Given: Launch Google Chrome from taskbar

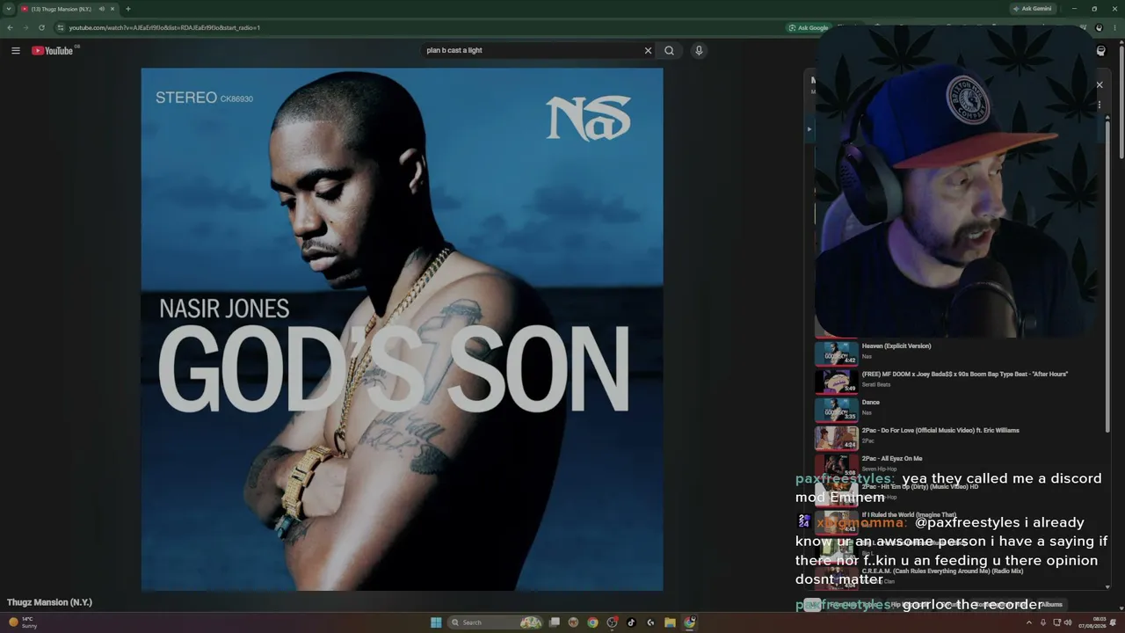Looking at the screenshot, I should click(x=592, y=622).
